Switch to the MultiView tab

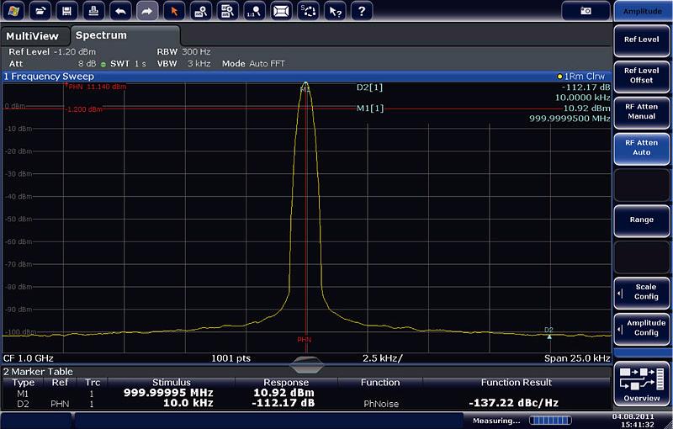click(33, 36)
